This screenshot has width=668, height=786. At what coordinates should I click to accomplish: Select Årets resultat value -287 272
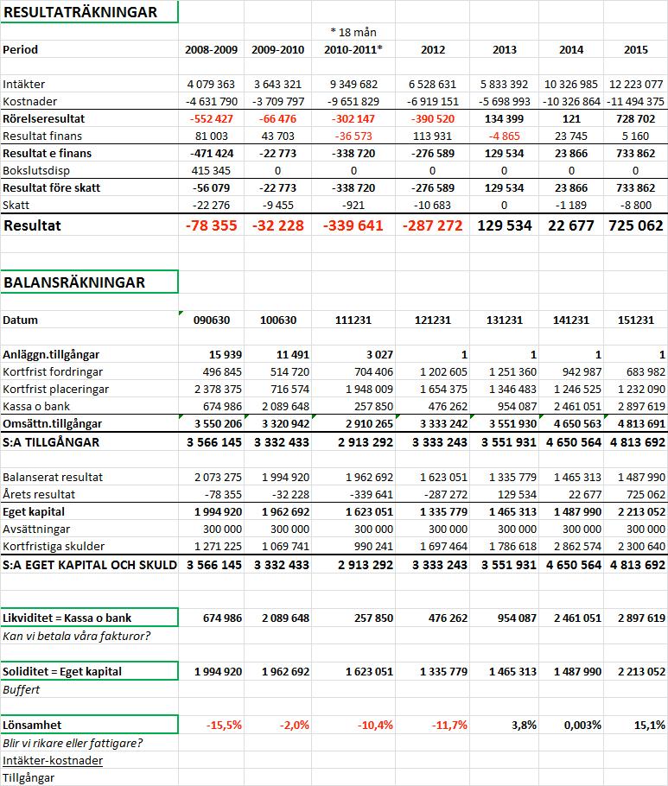445,494
